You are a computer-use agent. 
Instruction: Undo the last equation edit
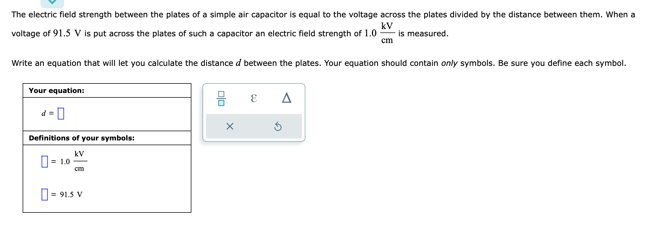tap(278, 127)
